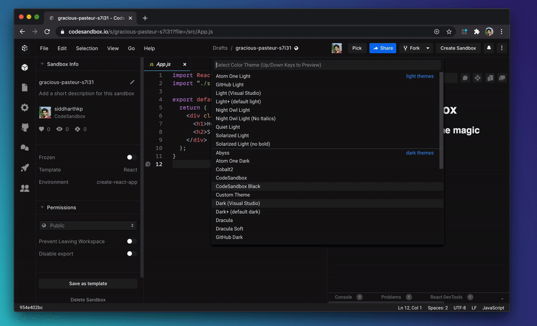Open the Help menu
This screenshot has width=537, height=326.
click(149, 48)
